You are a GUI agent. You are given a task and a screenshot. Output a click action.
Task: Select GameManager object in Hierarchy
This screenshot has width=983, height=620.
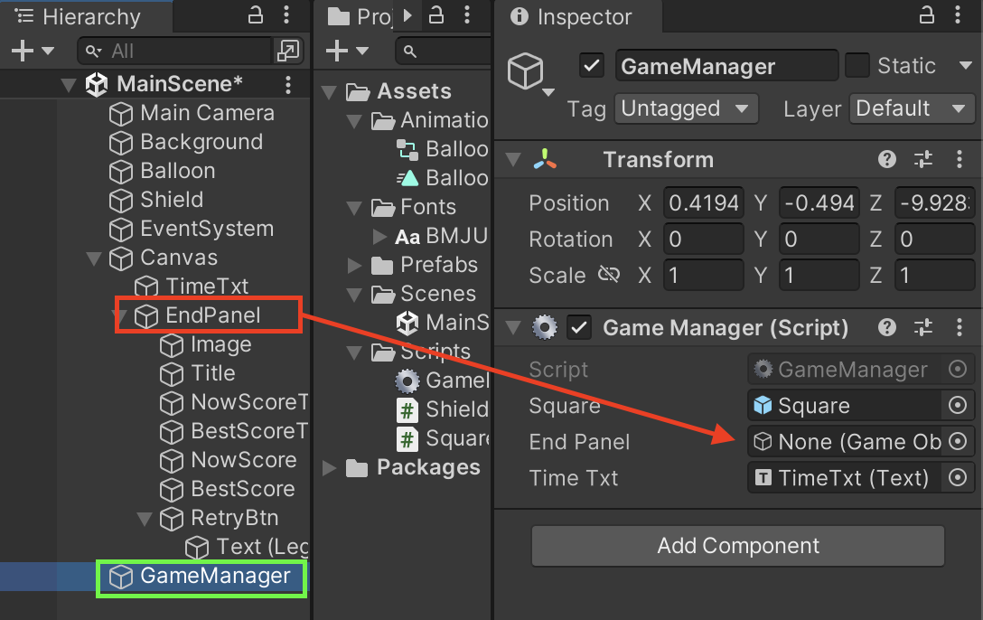click(201, 576)
